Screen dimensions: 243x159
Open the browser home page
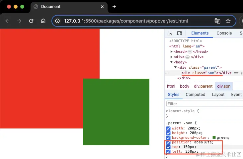pos(43,21)
